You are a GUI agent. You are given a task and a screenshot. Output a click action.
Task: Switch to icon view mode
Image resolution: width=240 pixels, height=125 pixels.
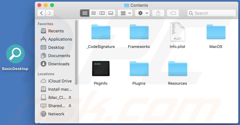click(85, 13)
